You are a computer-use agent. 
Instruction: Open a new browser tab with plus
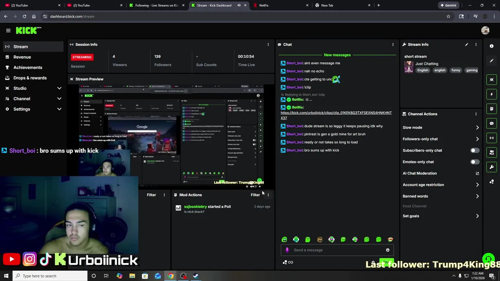tap(379, 5)
